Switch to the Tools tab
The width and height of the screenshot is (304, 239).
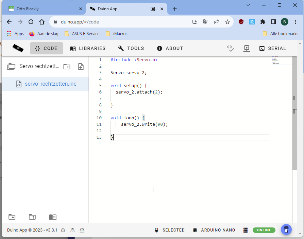pos(131,49)
